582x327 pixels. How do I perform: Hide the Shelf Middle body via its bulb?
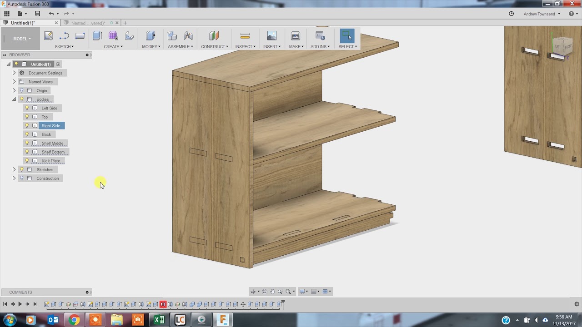pos(27,143)
